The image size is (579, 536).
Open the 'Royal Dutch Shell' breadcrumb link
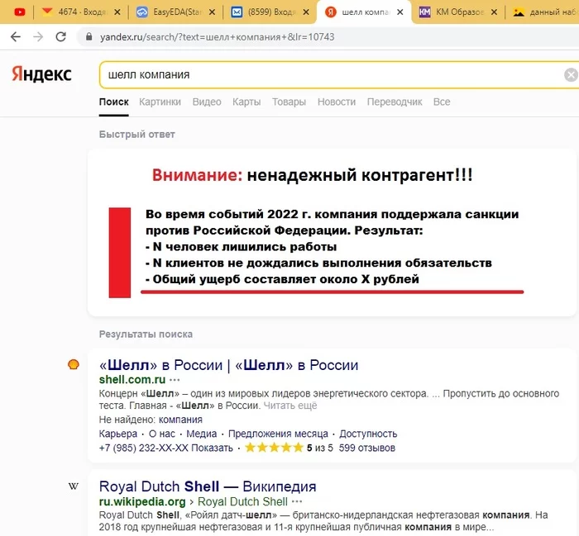pos(242,501)
